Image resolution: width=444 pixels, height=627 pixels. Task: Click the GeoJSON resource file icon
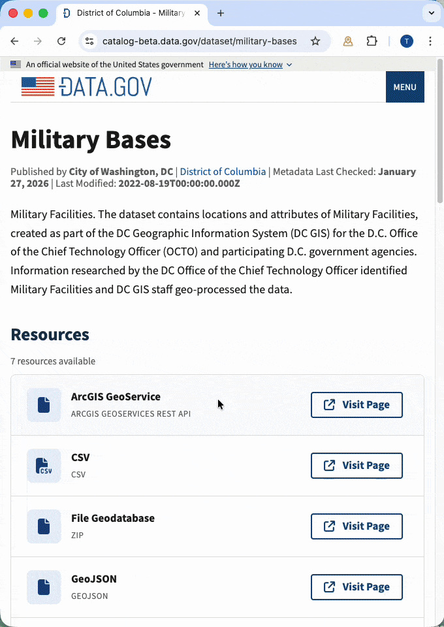pyautogui.click(x=44, y=587)
